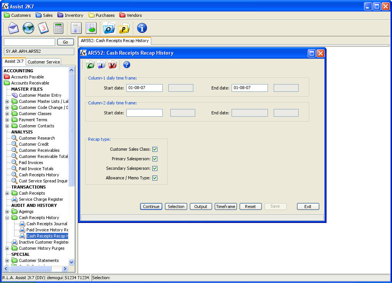Screen dimensions: 392x283
Task: Open the calendar icon showing number 3
Action: pos(43,28)
